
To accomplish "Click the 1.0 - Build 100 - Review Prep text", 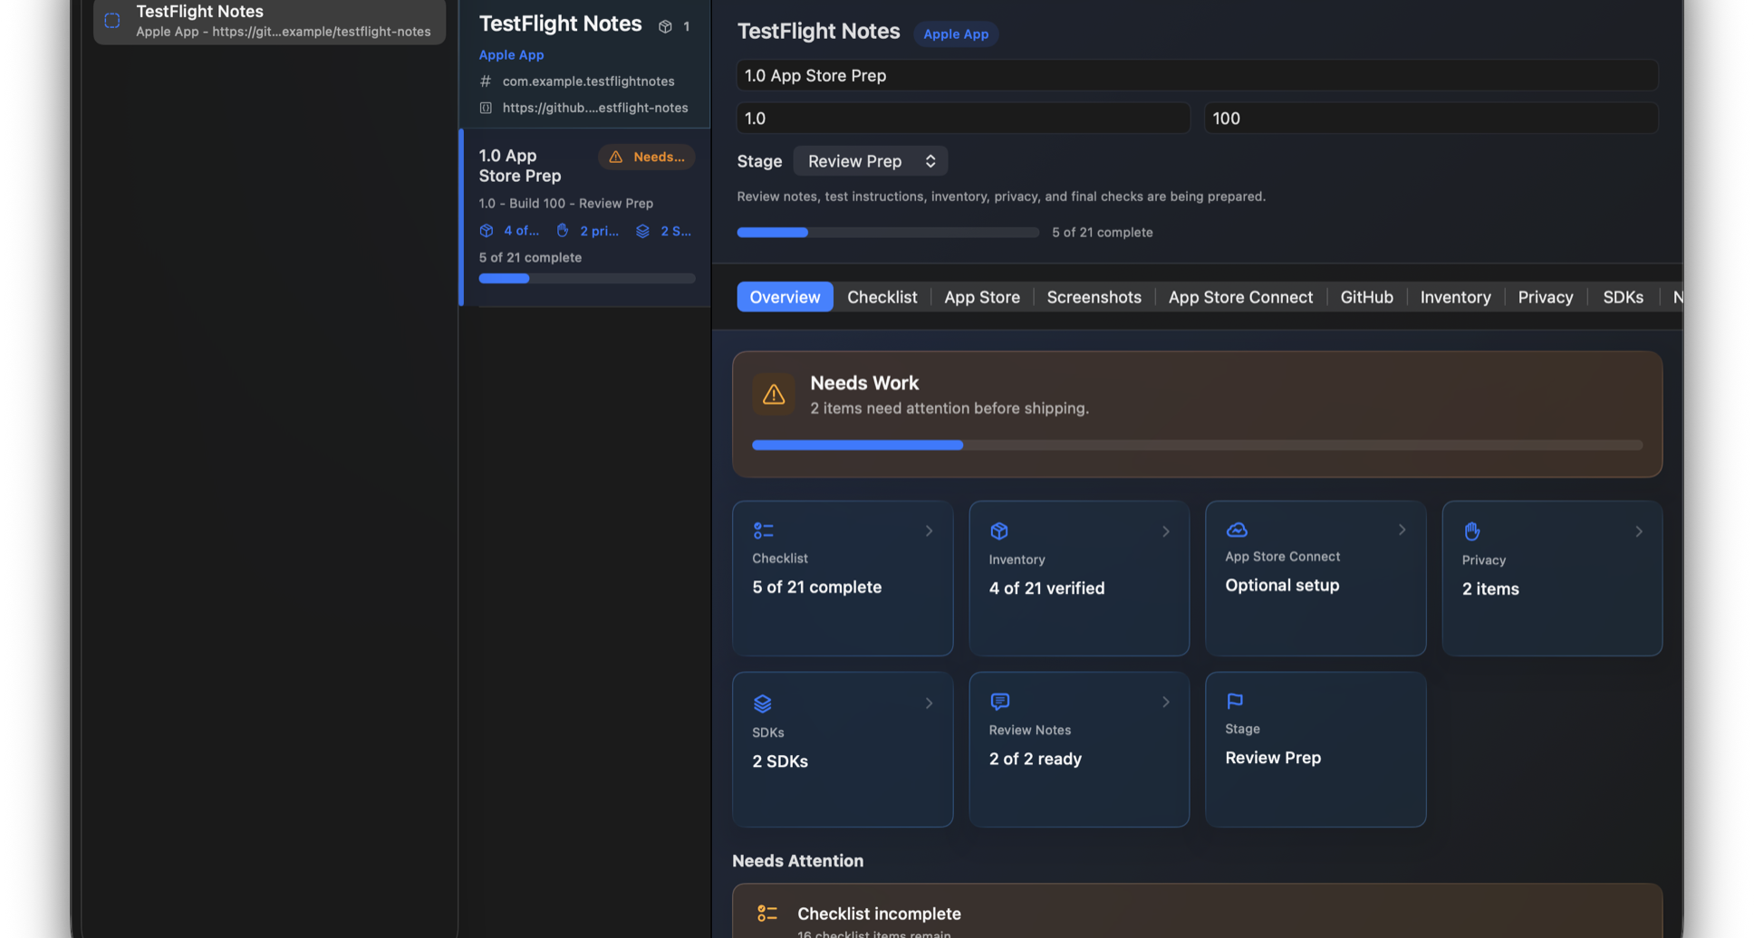I will (x=566, y=204).
